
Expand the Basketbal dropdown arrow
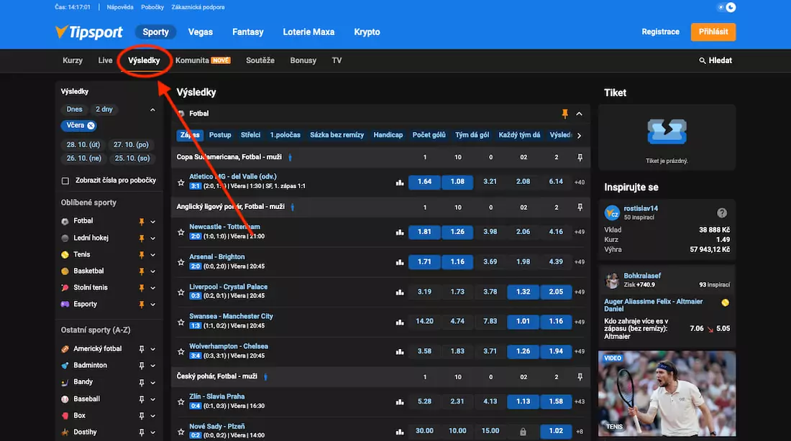click(x=153, y=271)
